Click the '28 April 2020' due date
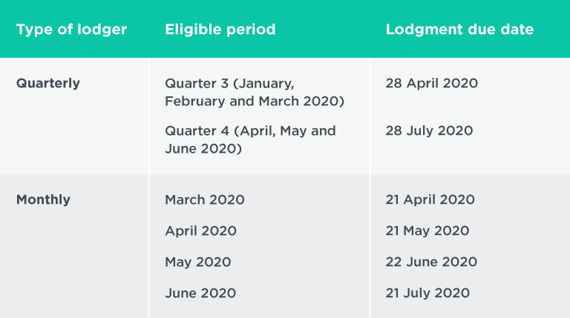570x318 pixels. point(431,84)
